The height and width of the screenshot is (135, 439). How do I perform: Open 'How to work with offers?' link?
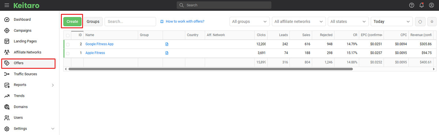[185, 22]
